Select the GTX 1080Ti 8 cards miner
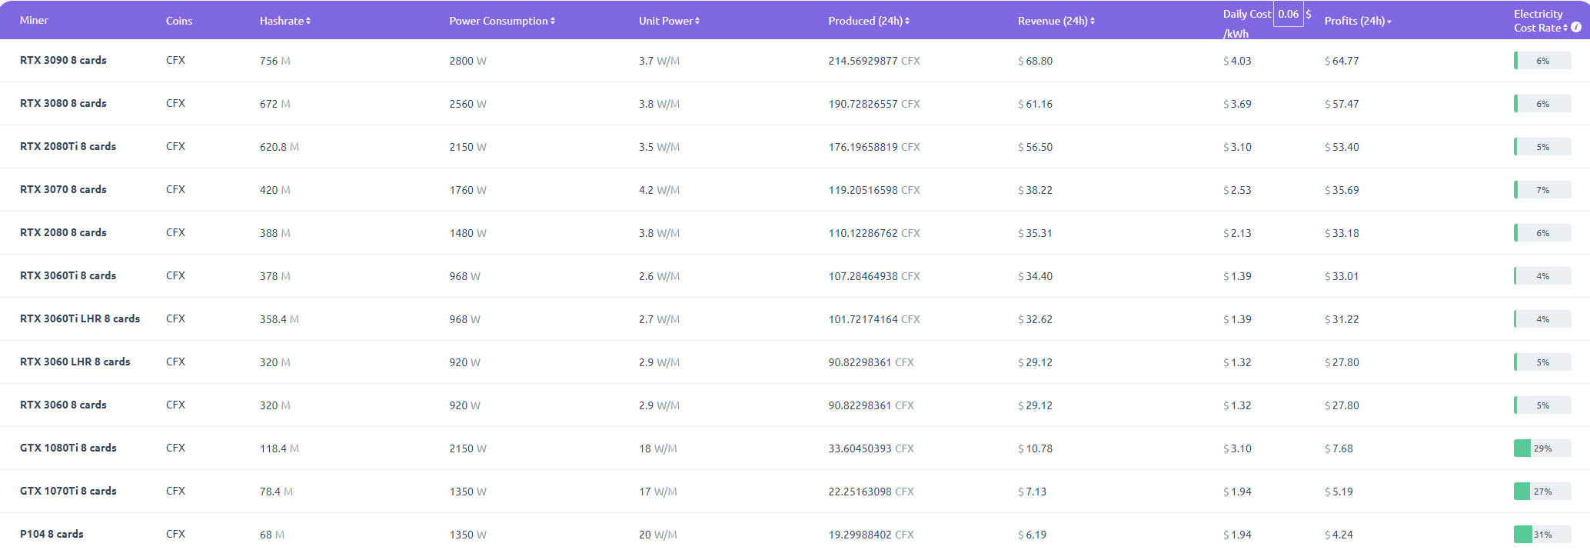 click(68, 448)
